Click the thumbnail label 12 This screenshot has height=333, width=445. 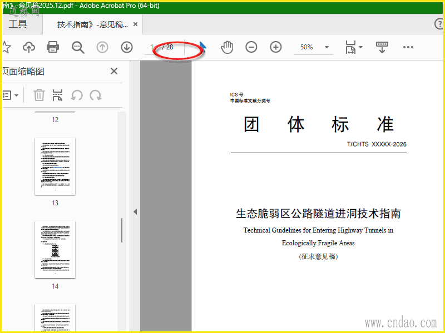[55, 120]
